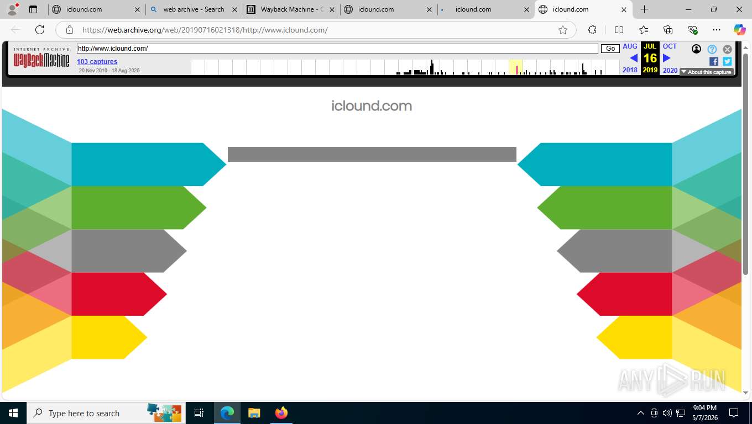Open Settings and more ellipsis menu
This screenshot has width=752, height=424.
717,30
